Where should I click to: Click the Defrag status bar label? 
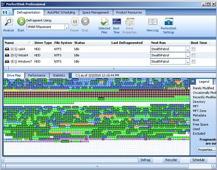pyautogui.click(x=145, y=160)
